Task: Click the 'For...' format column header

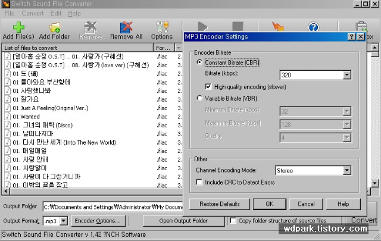Action: click(164, 48)
